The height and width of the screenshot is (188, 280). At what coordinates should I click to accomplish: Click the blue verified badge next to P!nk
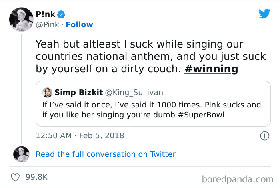click(61, 15)
